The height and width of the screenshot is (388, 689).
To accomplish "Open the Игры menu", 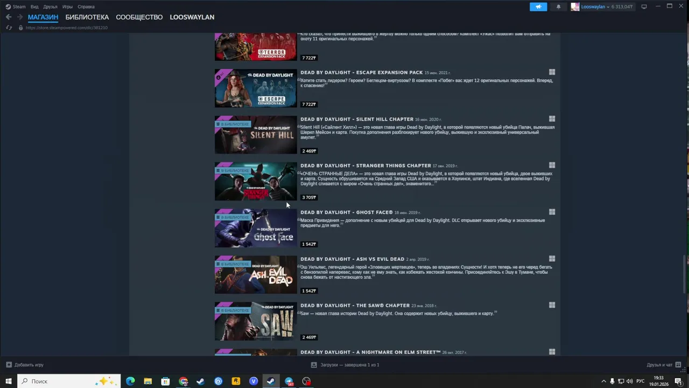I will click(x=67, y=6).
